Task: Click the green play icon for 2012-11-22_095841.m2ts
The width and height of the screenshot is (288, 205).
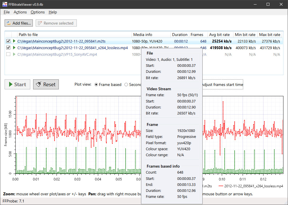Action: 14,41
